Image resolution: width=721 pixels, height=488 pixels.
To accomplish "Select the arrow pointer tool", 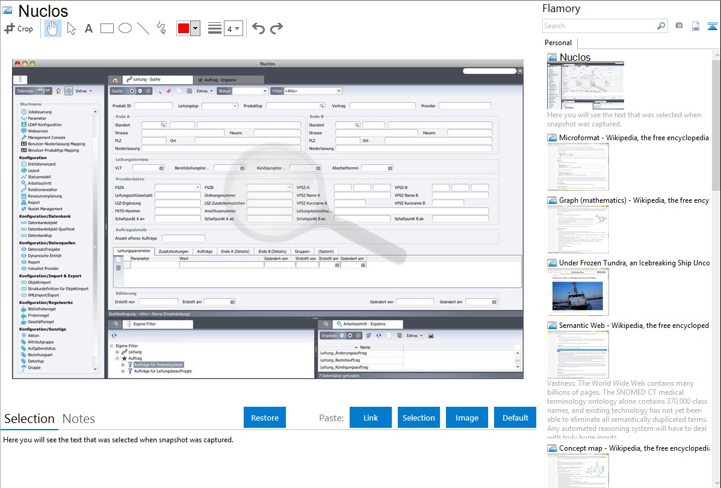I will click(x=71, y=28).
